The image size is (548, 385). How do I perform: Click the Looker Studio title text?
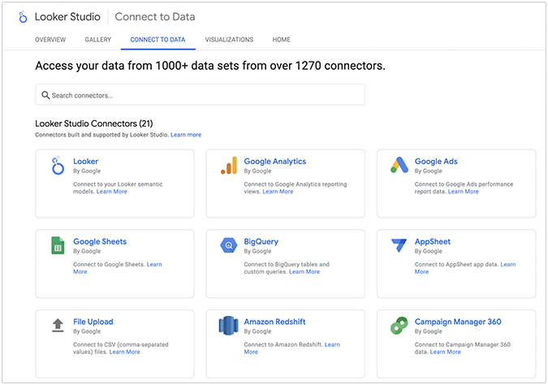point(67,17)
